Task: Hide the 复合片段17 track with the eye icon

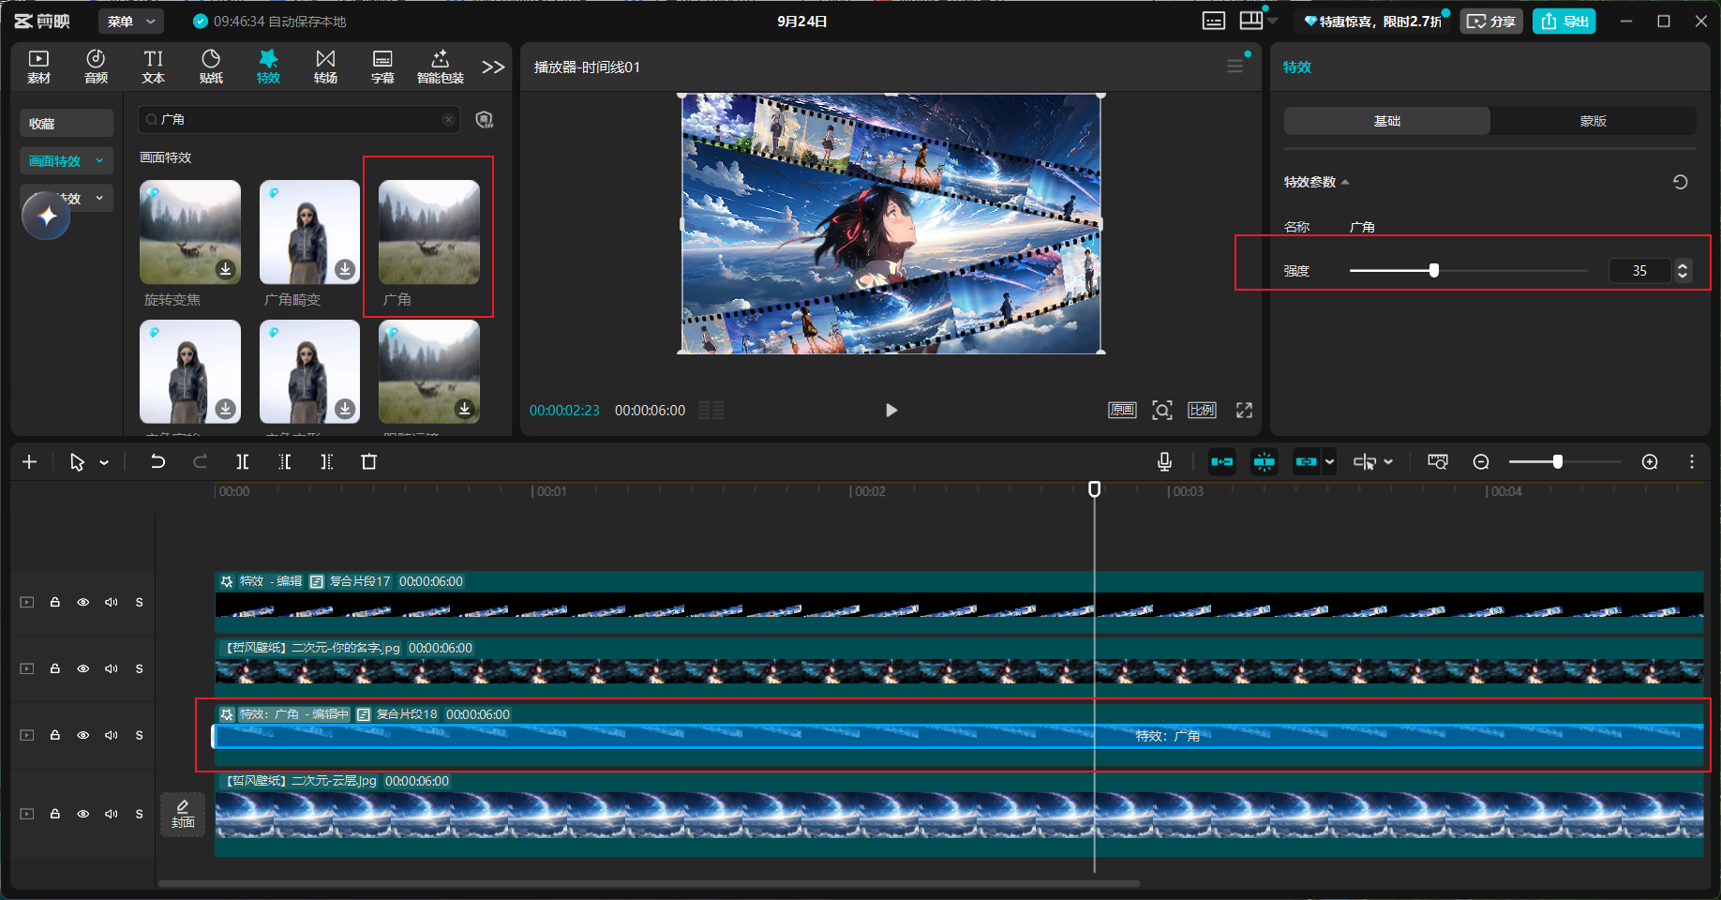Action: pos(83,602)
